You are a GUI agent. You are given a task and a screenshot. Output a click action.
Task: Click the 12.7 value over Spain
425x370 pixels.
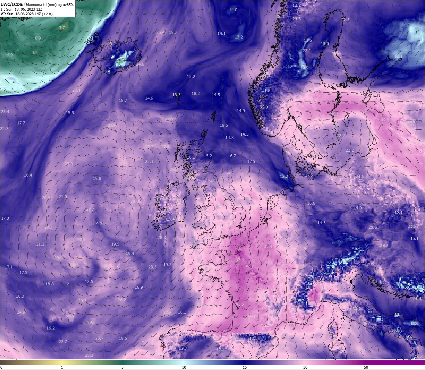click(x=183, y=348)
